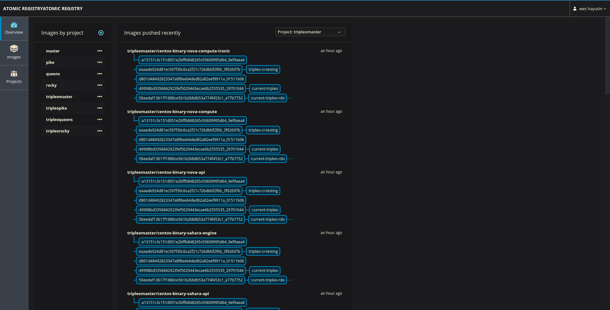
Task: Click current-tripleo-rdo tag under nova-compute image
Action: coord(268,158)
